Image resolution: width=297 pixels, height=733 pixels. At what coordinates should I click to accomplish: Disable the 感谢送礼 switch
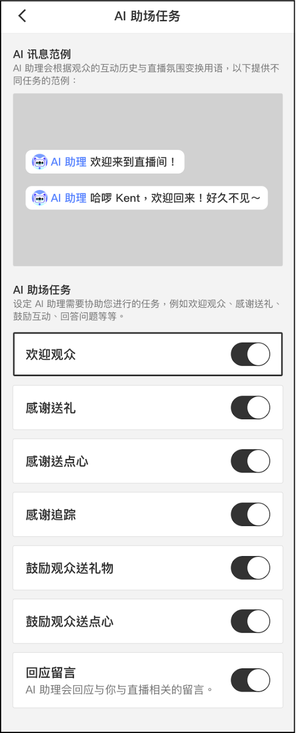click(250, 408)
